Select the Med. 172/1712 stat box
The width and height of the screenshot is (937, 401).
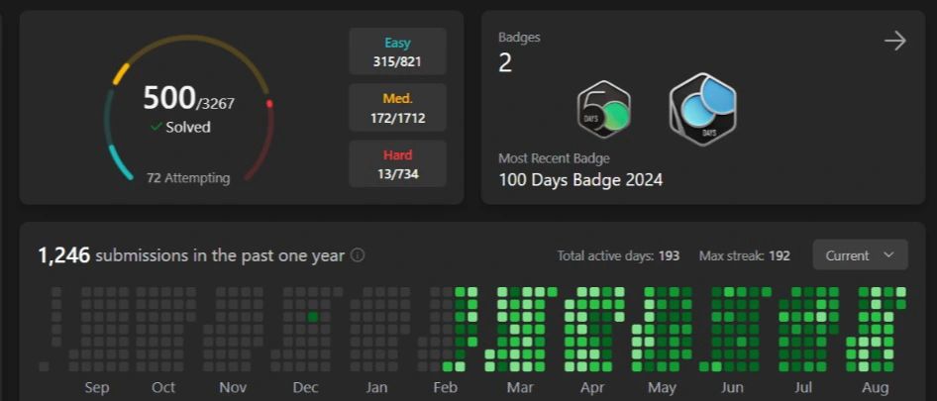pyautogui.click(x=397, y=108)
